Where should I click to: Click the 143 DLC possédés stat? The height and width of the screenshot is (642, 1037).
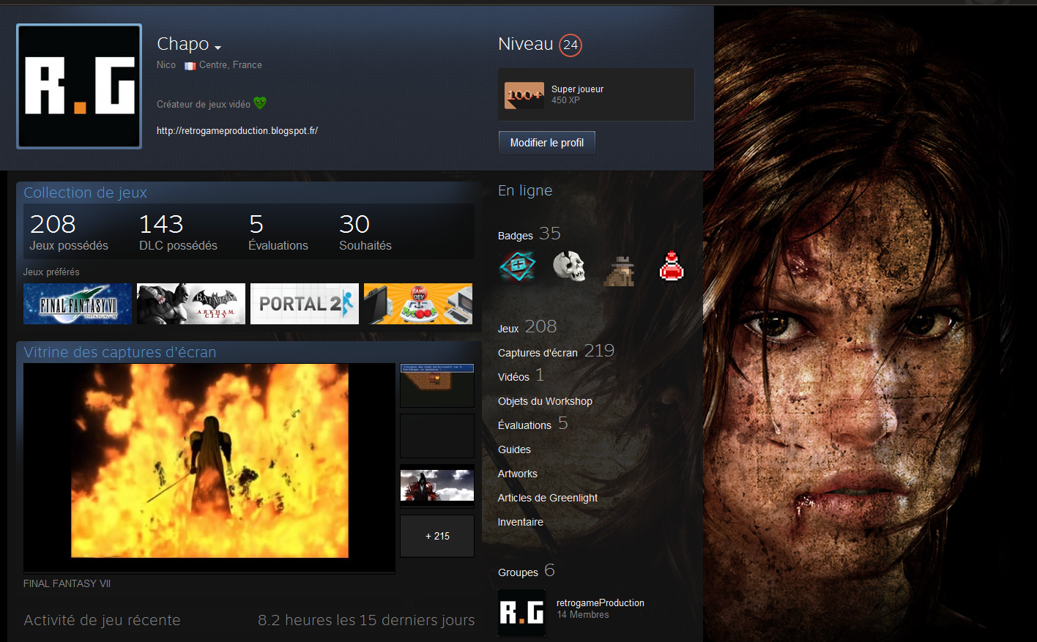(x=178, y=231)
